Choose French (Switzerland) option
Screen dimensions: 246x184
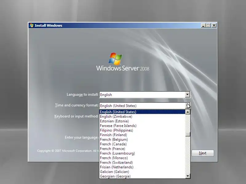pos(142,163)
